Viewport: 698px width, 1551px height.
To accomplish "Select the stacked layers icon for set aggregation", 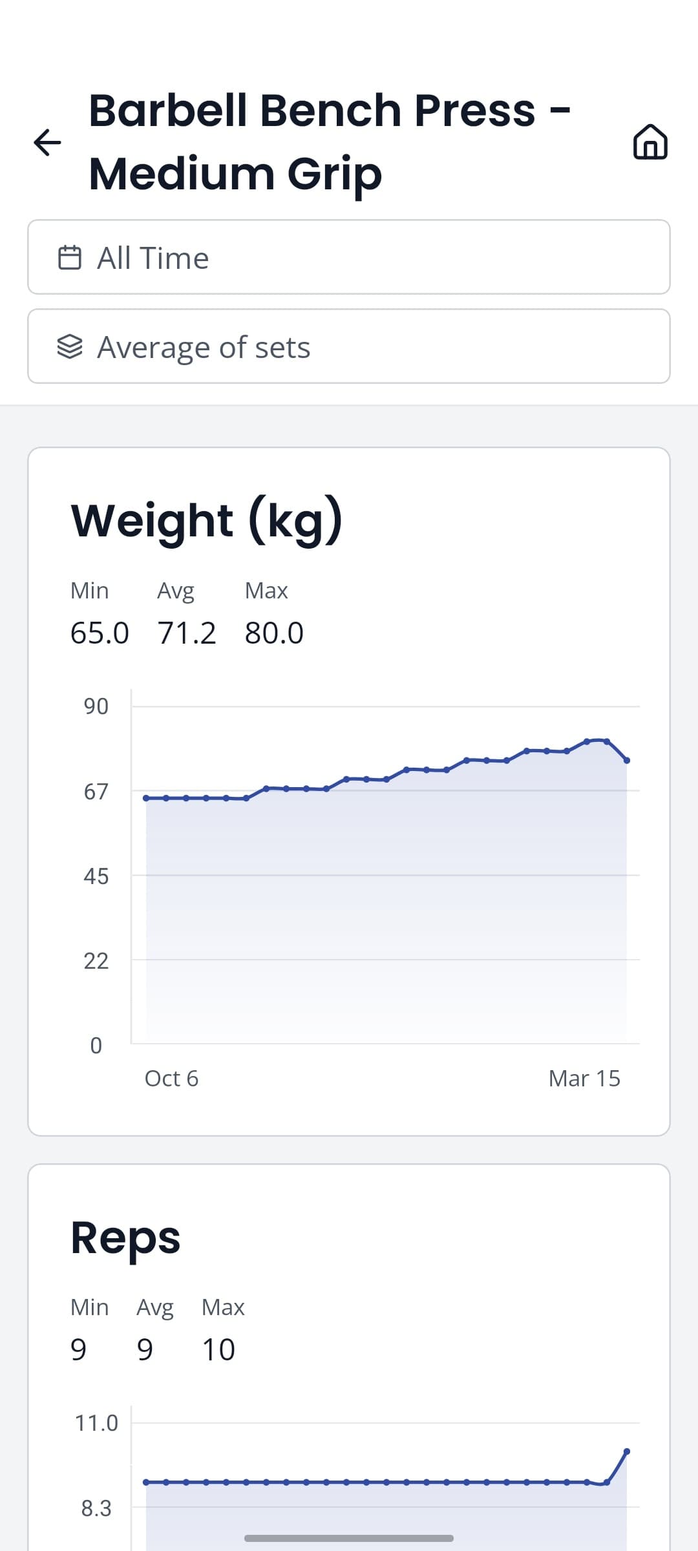I will (x=72, y=346).
